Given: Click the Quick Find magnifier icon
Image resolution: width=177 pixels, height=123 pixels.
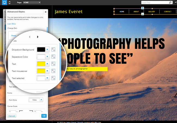Looking at the screenshot, I should (x=170, y=2).
